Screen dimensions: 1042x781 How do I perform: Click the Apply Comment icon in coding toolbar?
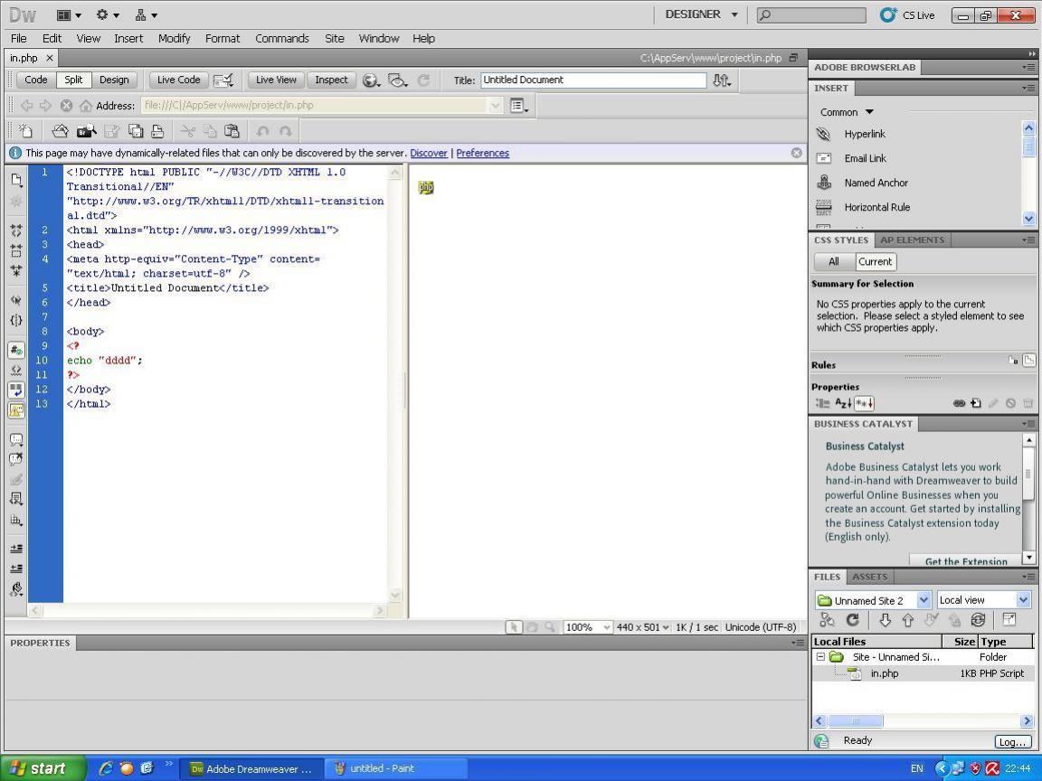tap(16, 439)
